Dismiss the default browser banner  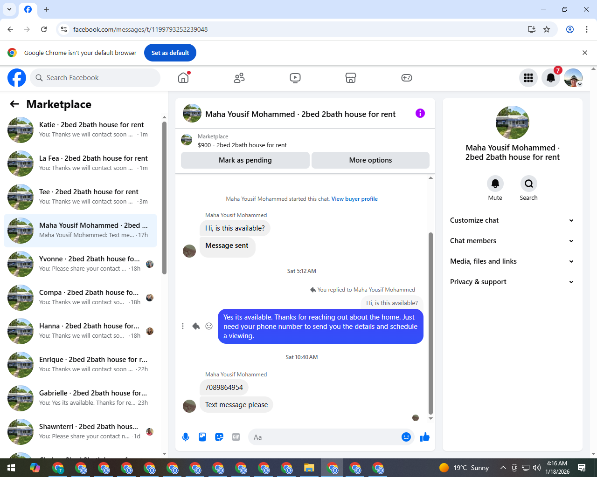[x=585, y=53]
